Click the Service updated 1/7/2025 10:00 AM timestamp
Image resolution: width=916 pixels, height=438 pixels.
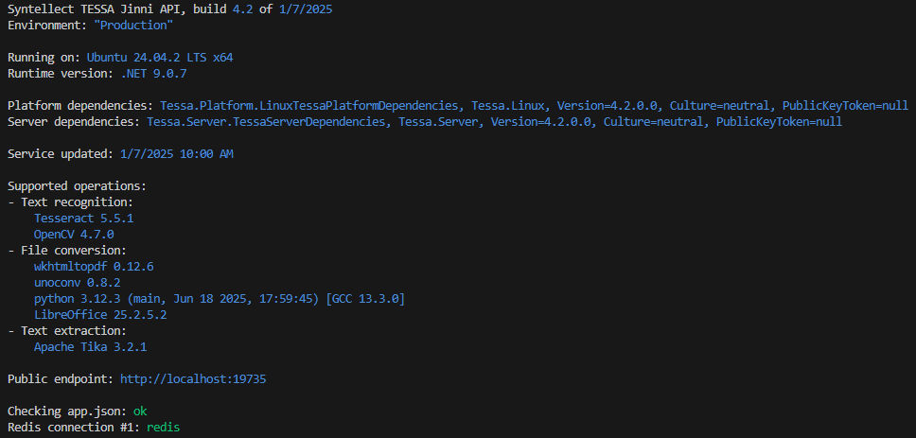pyautogui.click(x=176, y=154)
